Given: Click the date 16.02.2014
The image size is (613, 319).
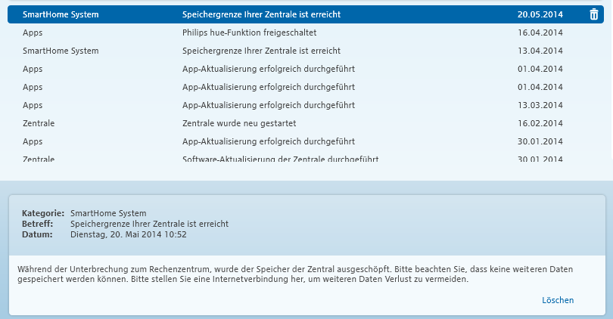Looking at the screenshot, I should pyautogui.click(x=540, y=123).
